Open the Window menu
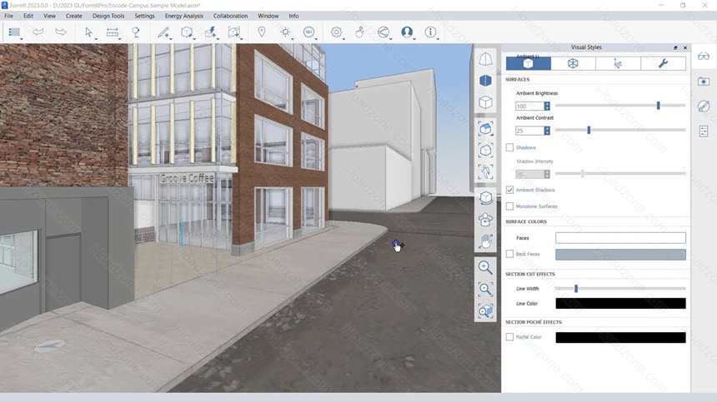This screenshot has height=402, width=717. click(x=268, y=16)
